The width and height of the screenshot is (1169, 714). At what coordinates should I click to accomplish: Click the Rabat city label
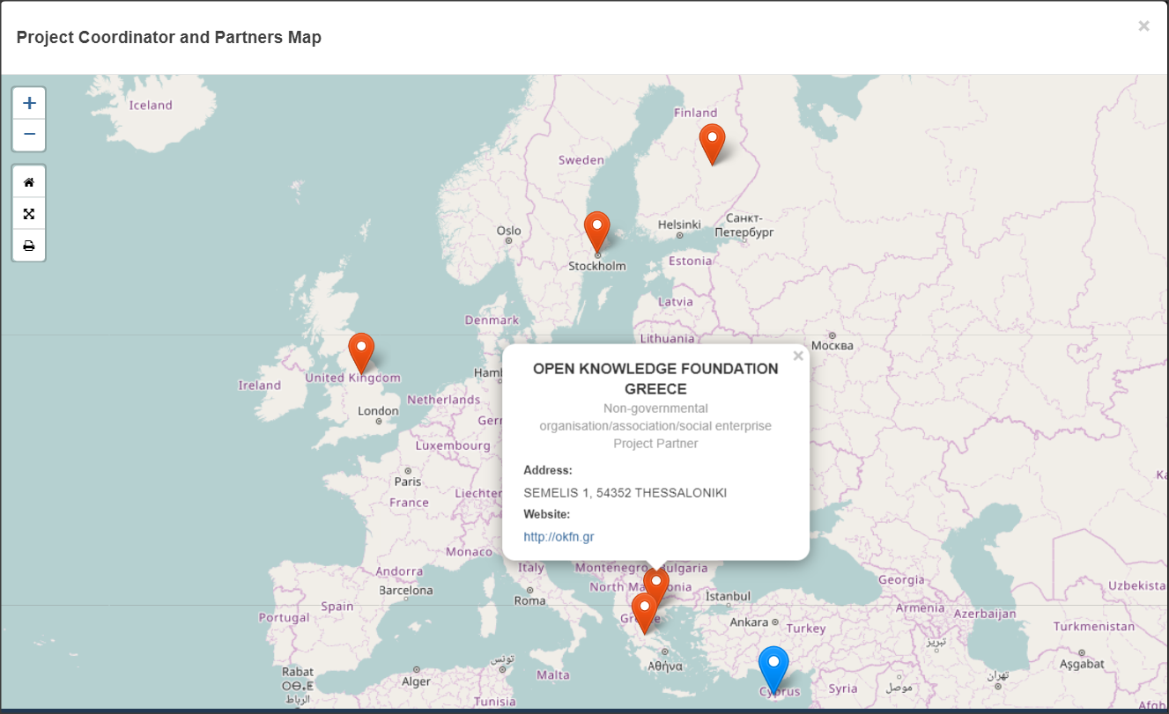pyautogui.click(x=298, y=672)
